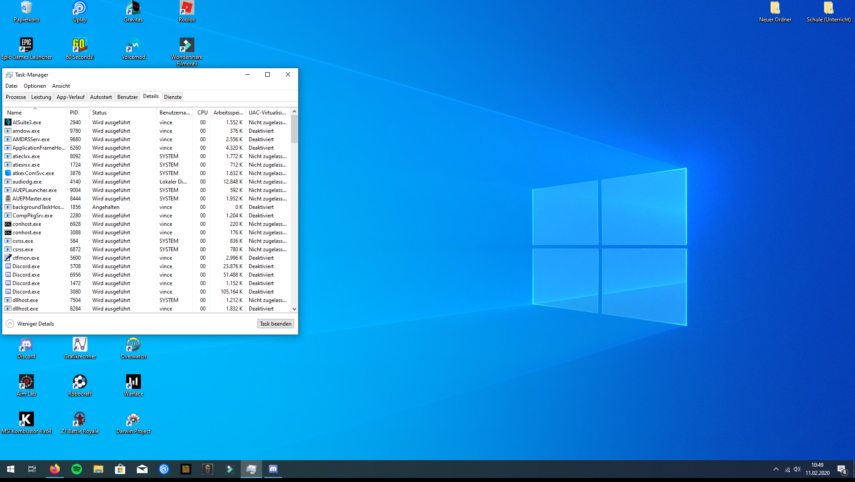The height and width of the screenshot is (482, 855).
Task: Select the Epic Games Launcher desktop icon
Action: click(x=26, y=49)
